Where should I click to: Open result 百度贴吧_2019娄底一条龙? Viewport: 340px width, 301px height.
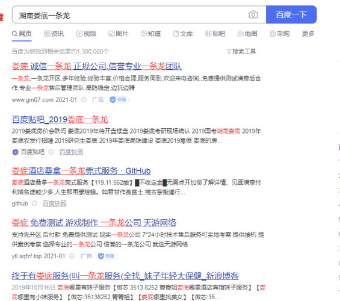coord(60,119)
